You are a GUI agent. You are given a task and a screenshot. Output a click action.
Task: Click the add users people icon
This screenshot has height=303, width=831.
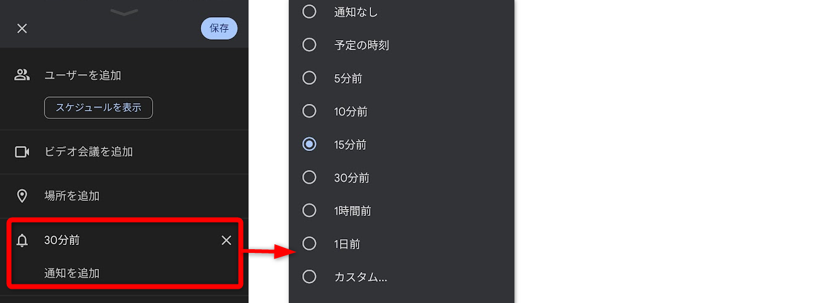tap(22, 75)
